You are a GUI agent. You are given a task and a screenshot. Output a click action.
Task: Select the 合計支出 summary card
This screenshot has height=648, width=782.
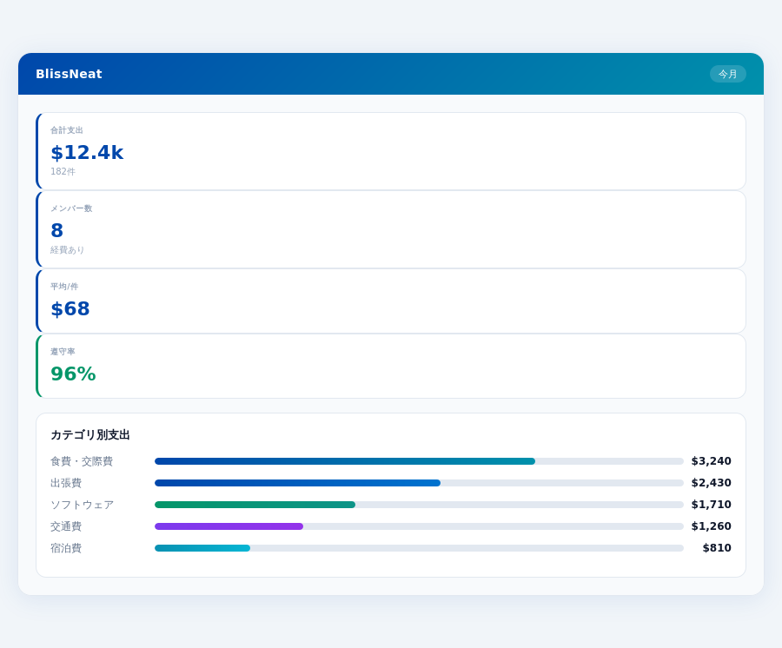pos(391,150)
